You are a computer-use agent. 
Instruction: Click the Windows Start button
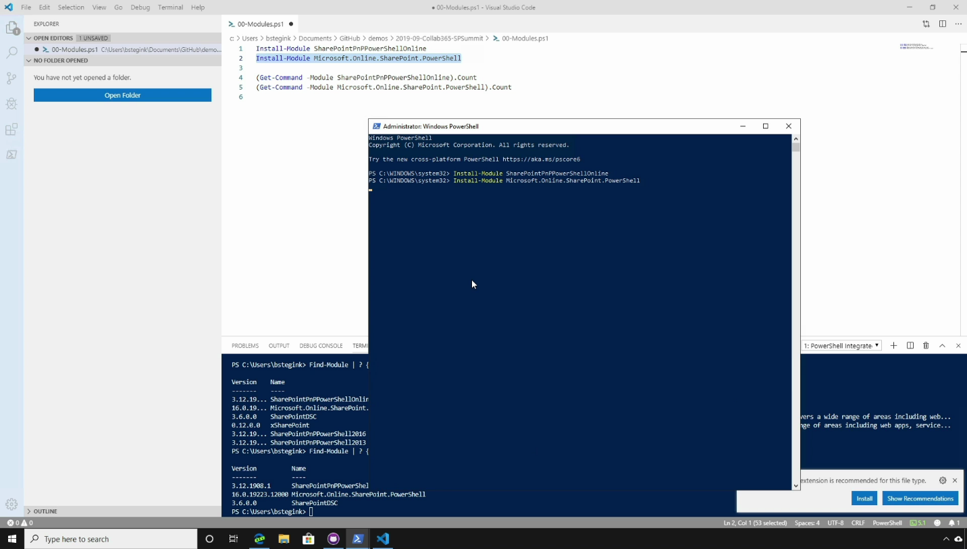[x=11, y=539]
